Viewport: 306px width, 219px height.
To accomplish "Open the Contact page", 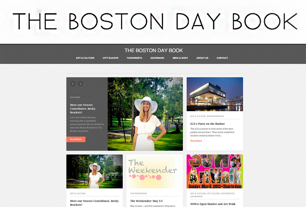I will coord(222,58).
